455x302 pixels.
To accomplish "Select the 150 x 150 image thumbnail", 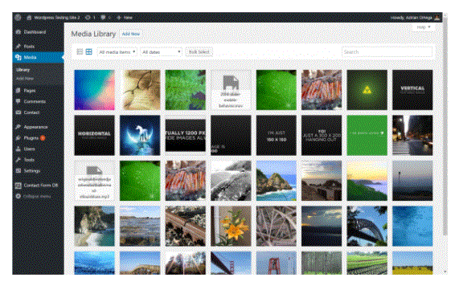I will pos(277,136).
